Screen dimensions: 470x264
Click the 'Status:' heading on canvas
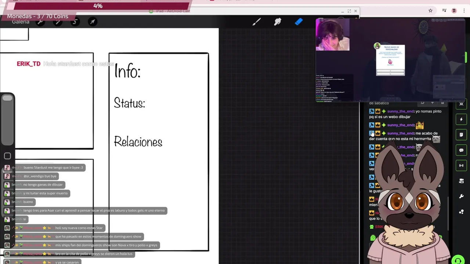pyautogui.click(x=130, y=103)
